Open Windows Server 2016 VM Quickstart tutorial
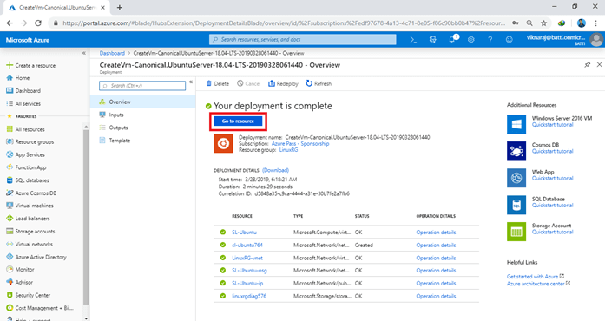 553,125
